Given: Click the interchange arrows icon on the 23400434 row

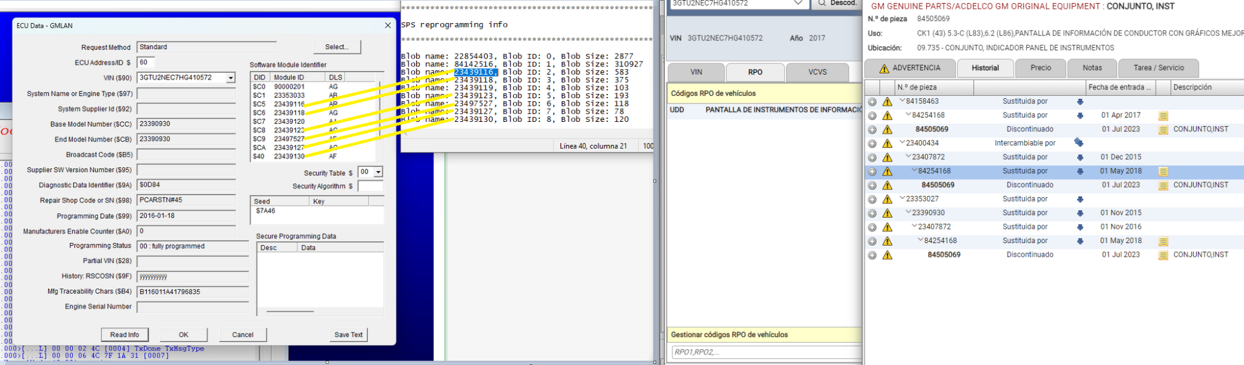Looking at the screenshot, I should [1079, 143].
